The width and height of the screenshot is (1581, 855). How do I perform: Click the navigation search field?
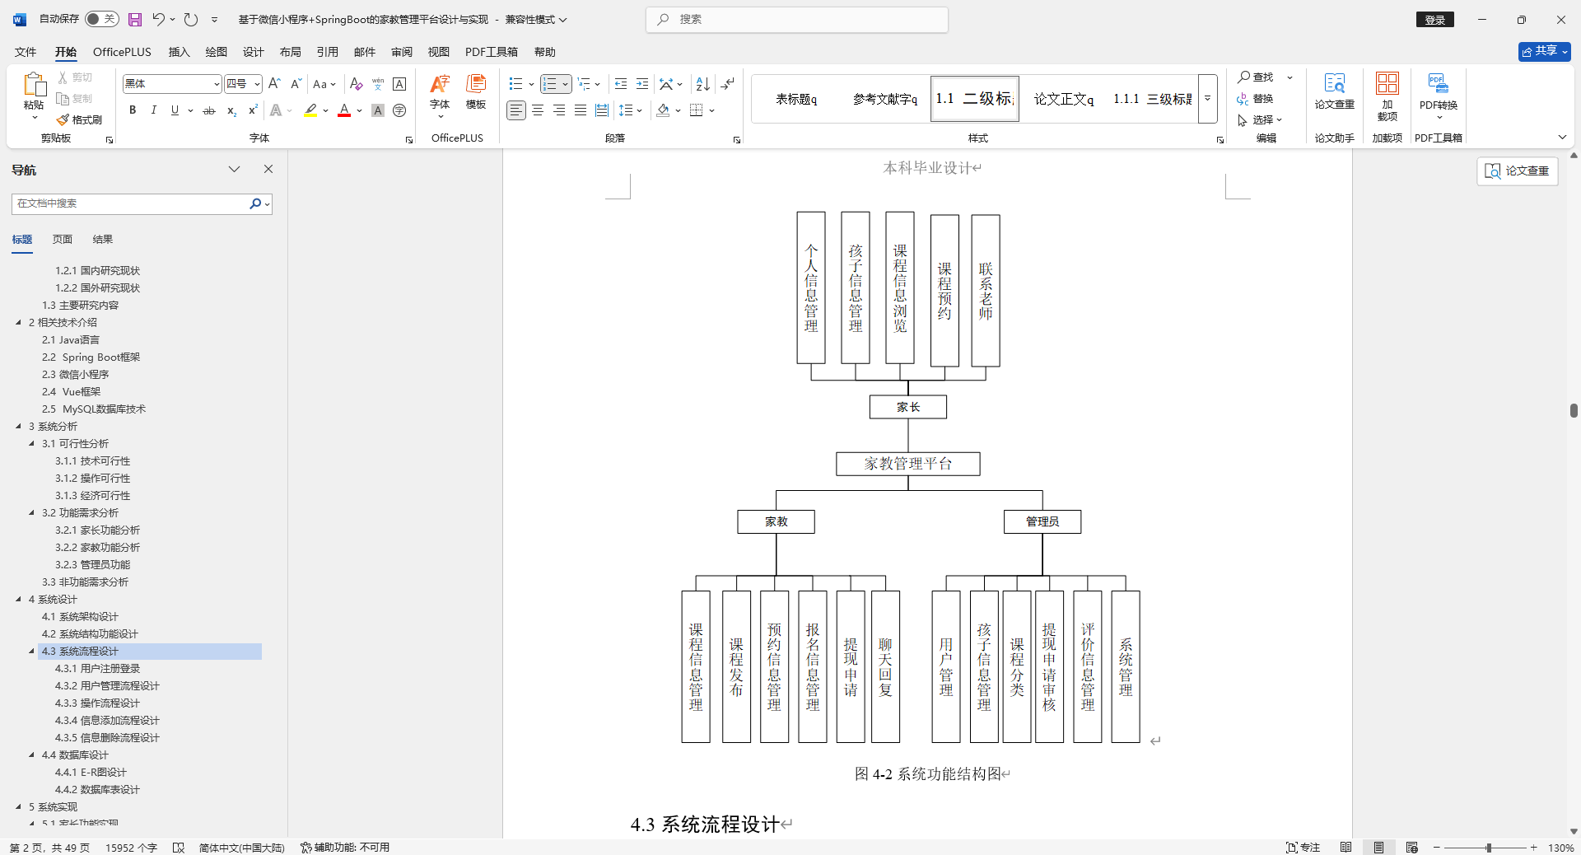point(132,203)
